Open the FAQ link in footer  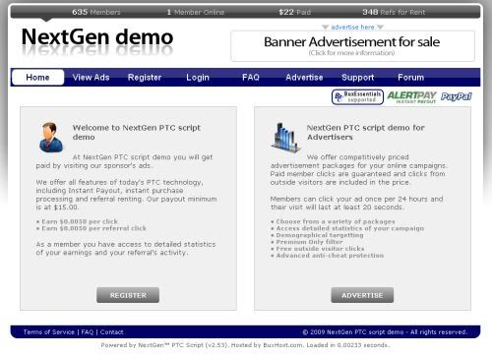[x=88, y=332]
